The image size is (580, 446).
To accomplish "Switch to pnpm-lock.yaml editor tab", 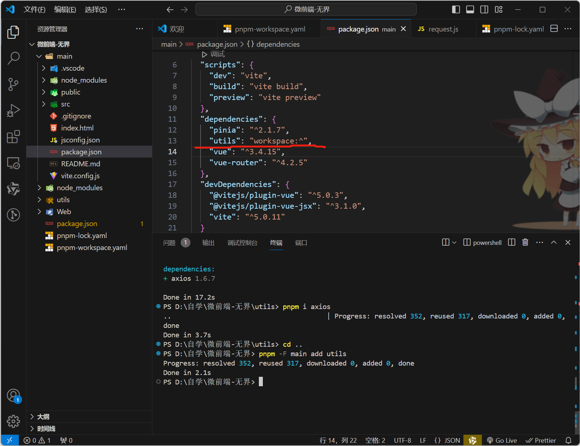I will point(513,29).
